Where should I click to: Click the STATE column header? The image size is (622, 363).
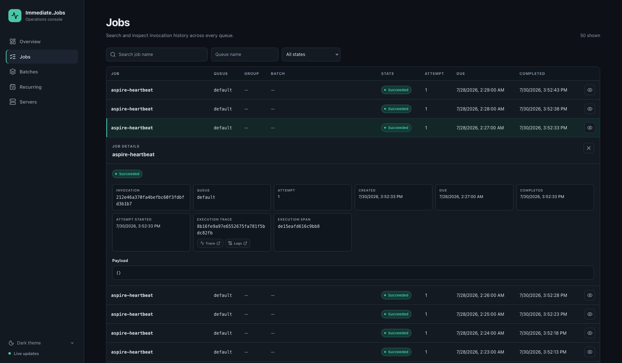click(x=387, y=74)
